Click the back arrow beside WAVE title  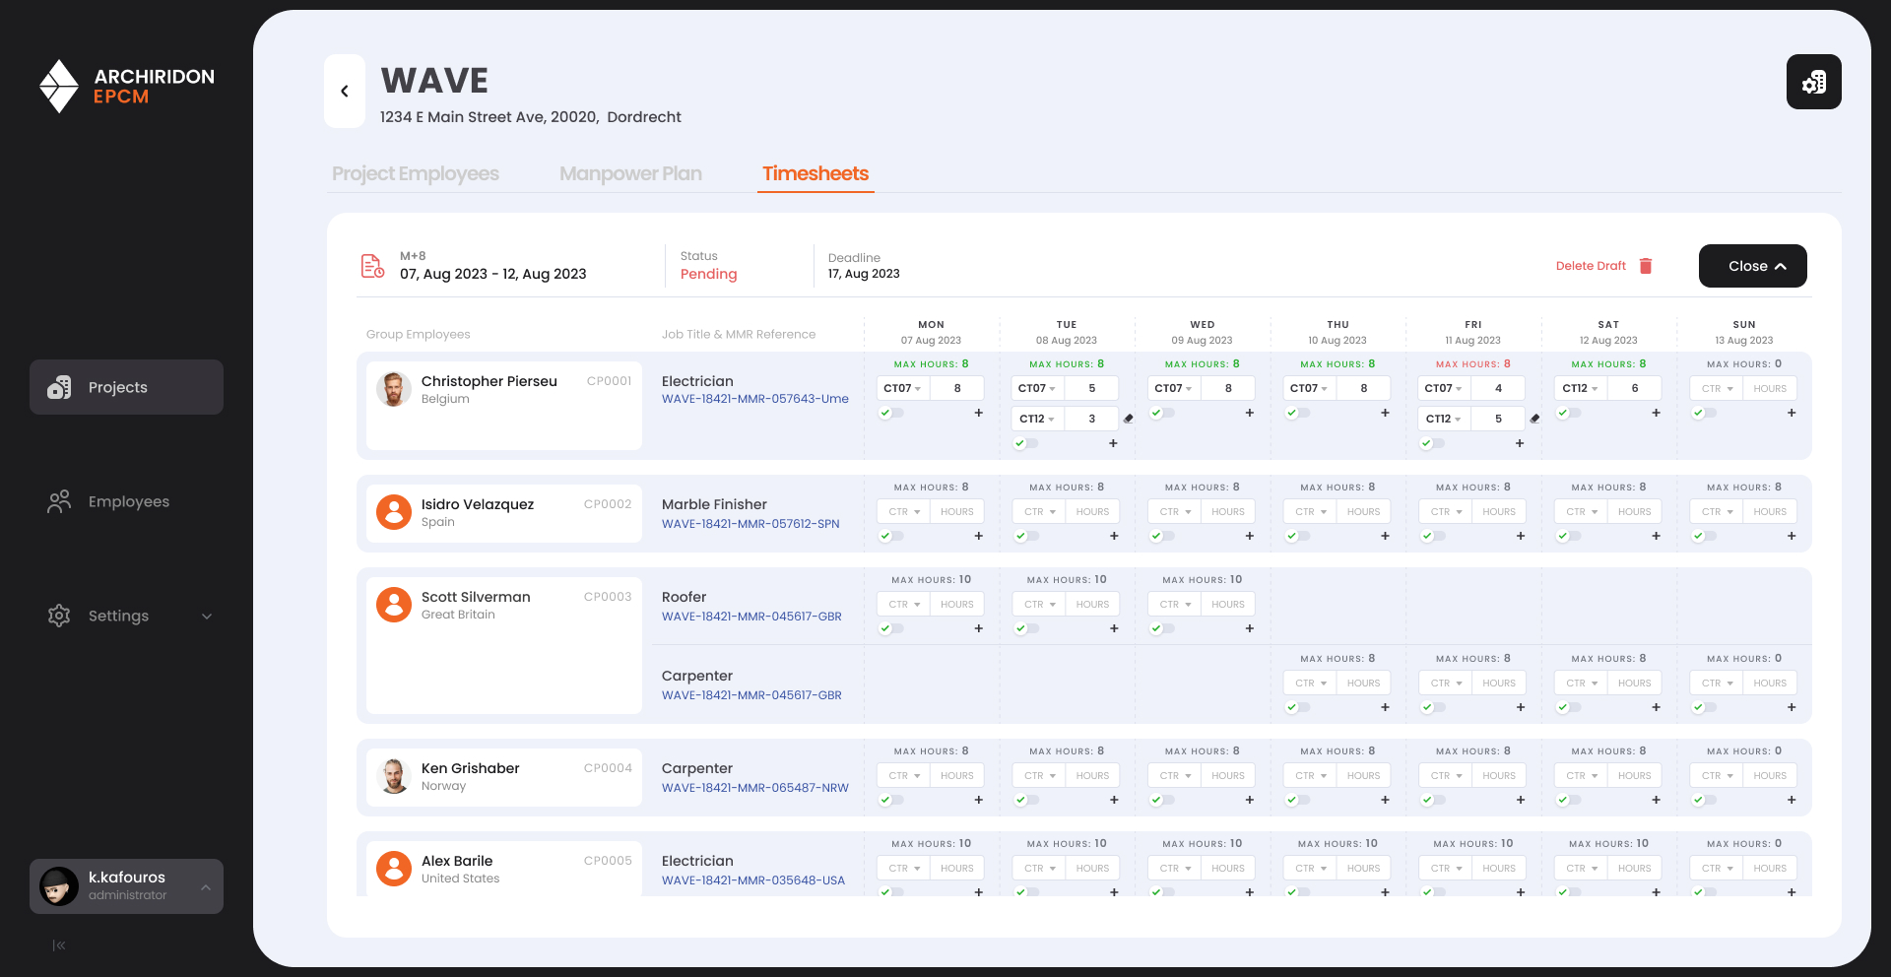pyautogui.click(x=345, y=92)
